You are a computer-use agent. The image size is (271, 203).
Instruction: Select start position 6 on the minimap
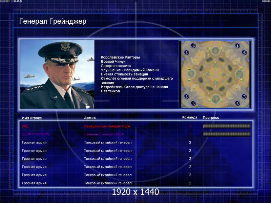coord(244,52)
